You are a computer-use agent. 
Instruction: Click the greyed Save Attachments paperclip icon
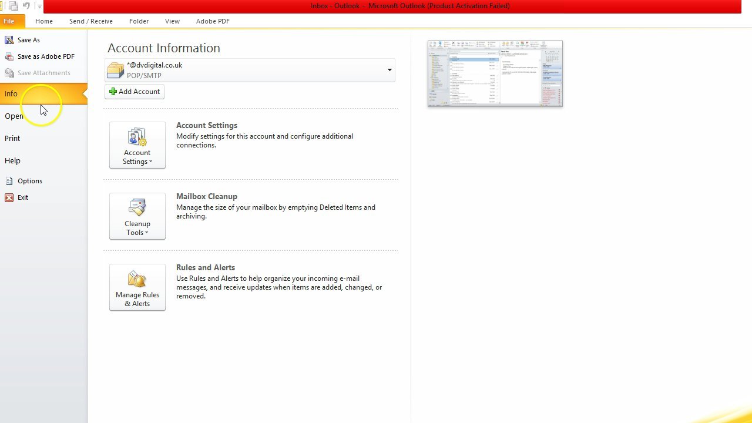click(9, 73)
